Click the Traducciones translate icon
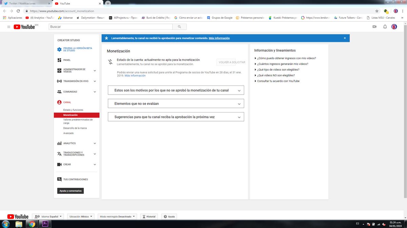Image resolution: width=407 pixels, height=228 pixels. pyautogui.click(x=59, y=154)
